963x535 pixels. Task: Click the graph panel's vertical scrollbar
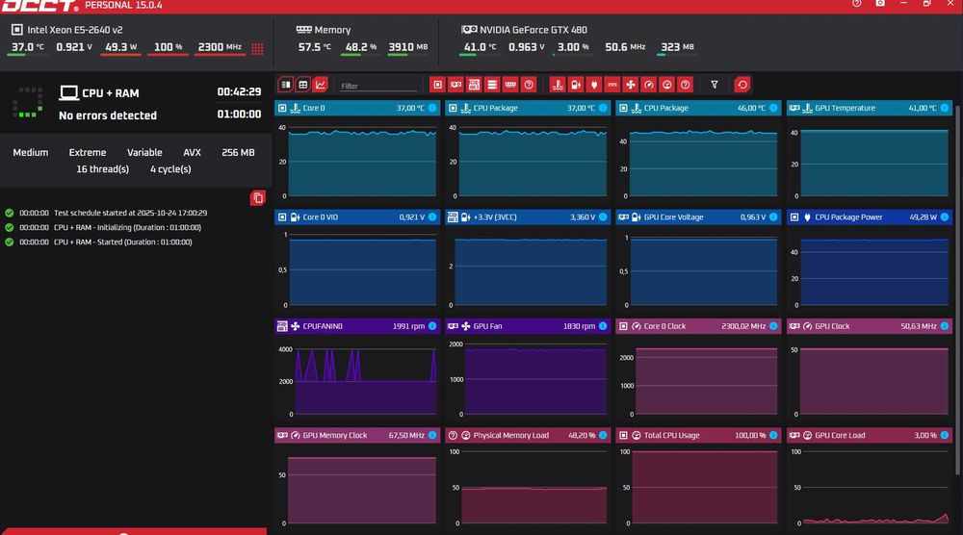(958, 289)
